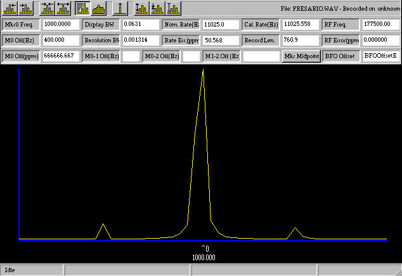Click the Rate Err.(ppm) label

181,41
